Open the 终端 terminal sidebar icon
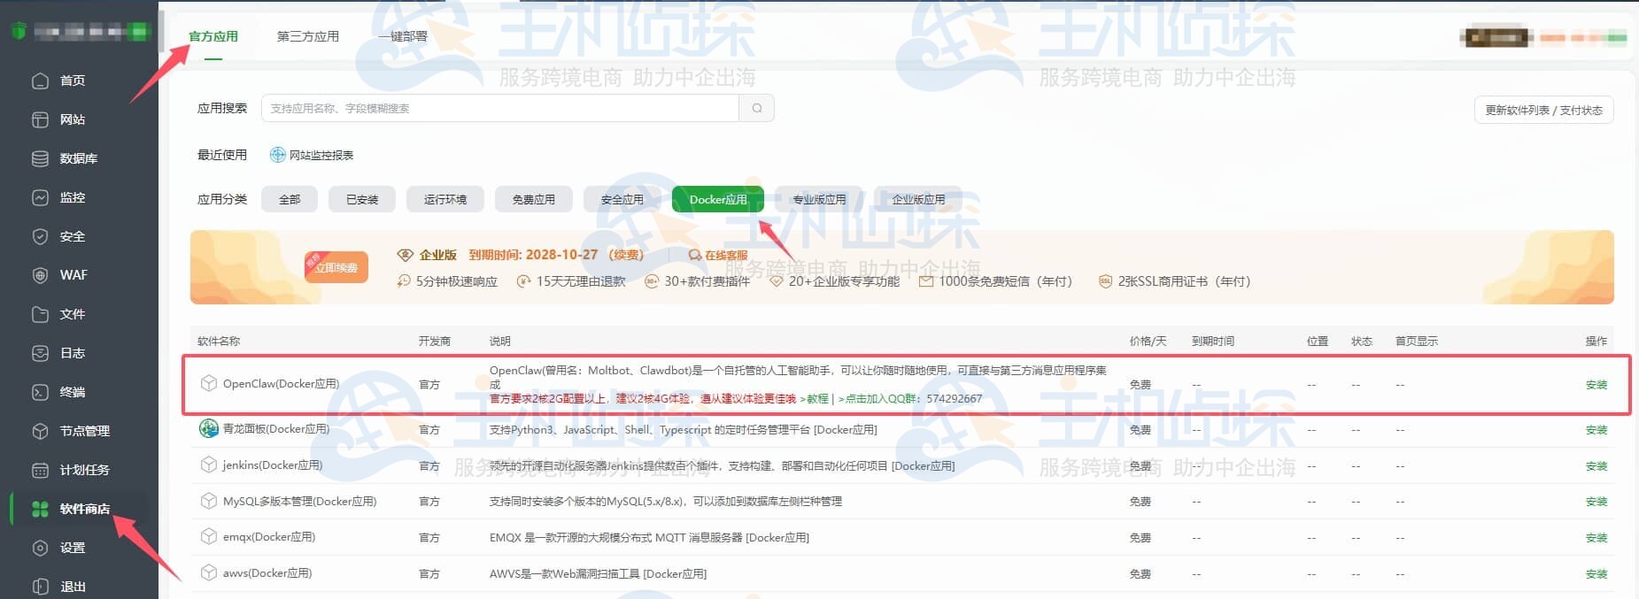 pos(40,392)
